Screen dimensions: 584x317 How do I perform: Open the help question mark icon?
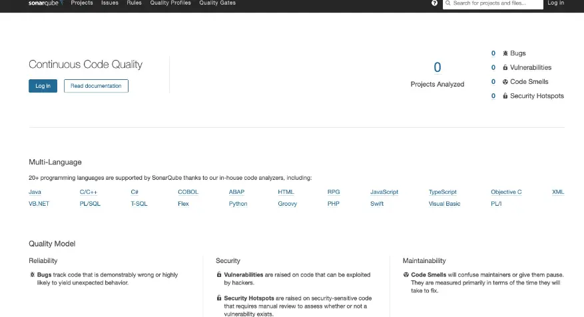coord(434,3)
